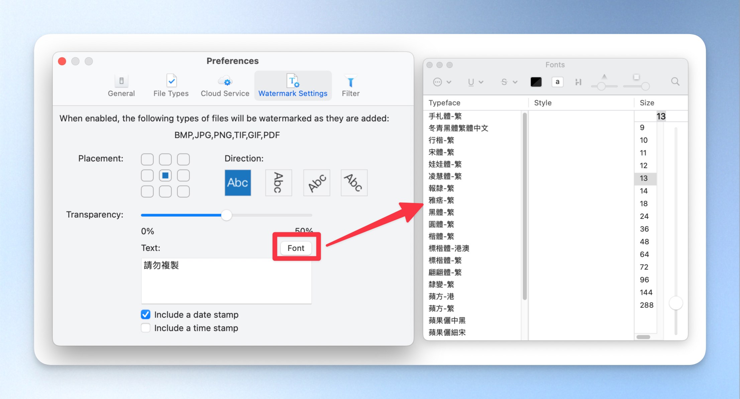Expand the underline style dropdown
The height and width of the screenshot is (399, 740).
pos(475,82)
